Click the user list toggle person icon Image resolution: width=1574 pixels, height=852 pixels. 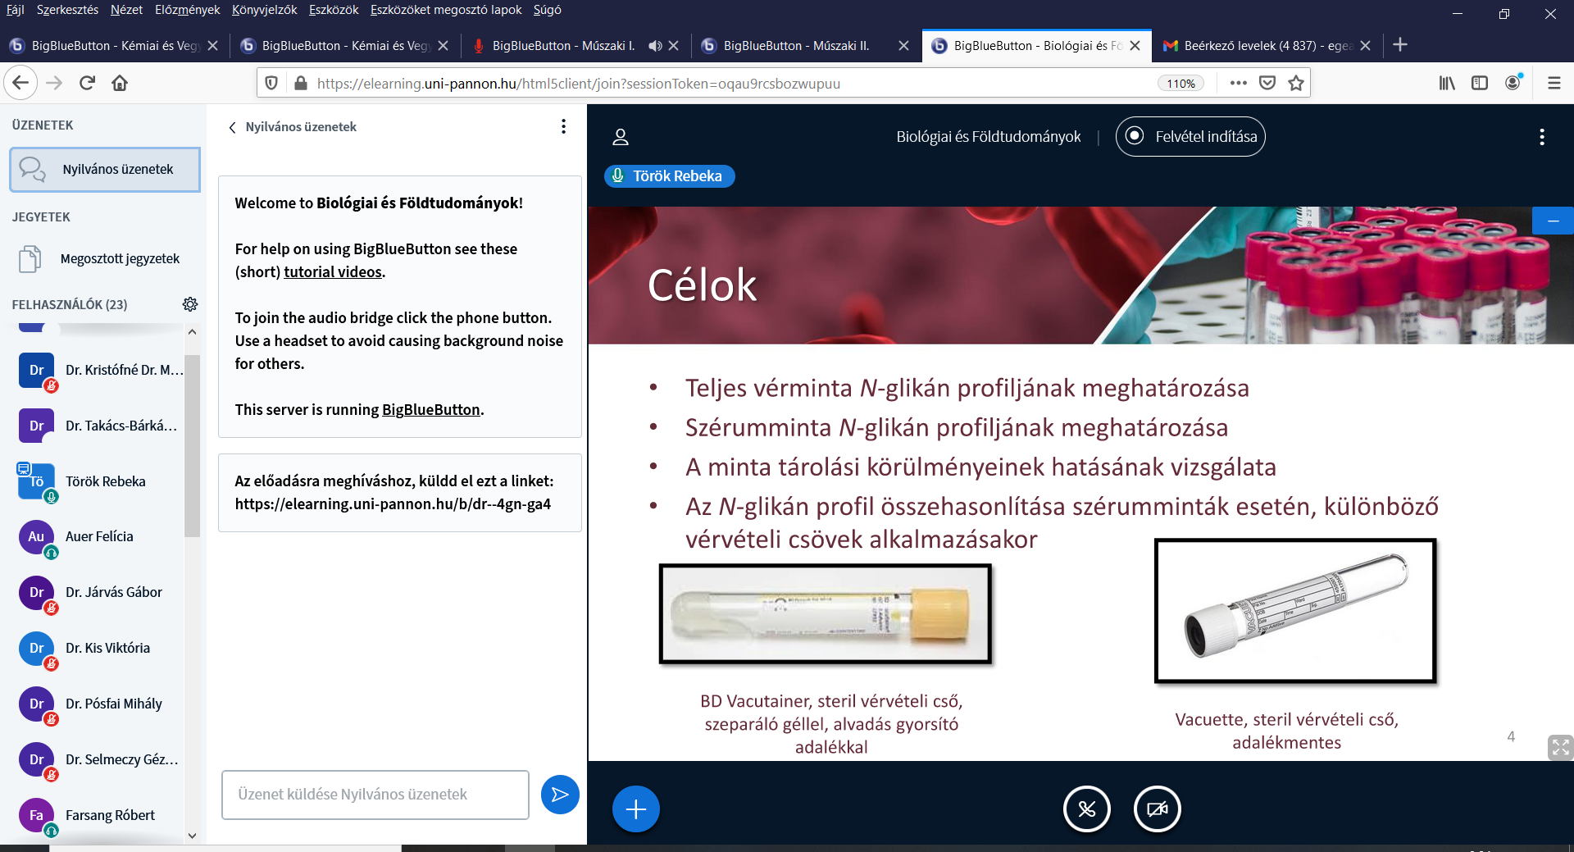621,137
